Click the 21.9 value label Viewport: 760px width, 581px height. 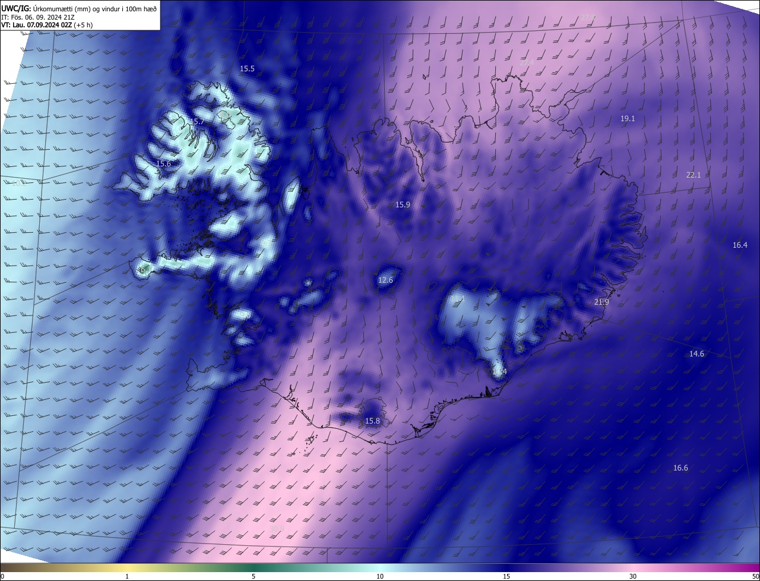point(601,302)
